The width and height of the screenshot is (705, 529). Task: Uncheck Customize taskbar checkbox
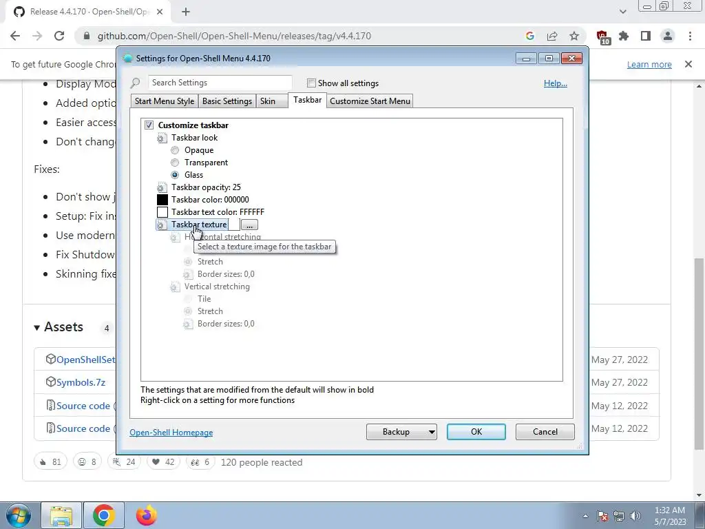pos(149,125)
